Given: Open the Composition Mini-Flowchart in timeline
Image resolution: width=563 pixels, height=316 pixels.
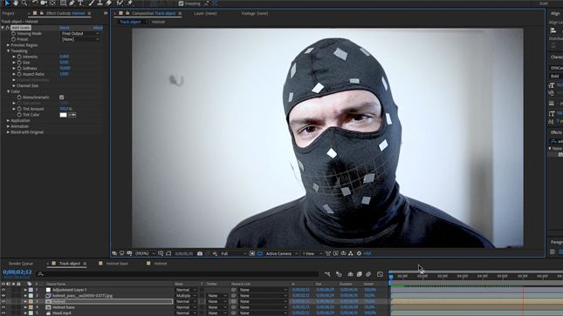Looking at the screenshot, I should click(327, 274).
